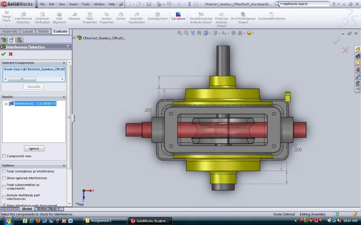Enable Treat coincidence as interference

tap(4, 171)
